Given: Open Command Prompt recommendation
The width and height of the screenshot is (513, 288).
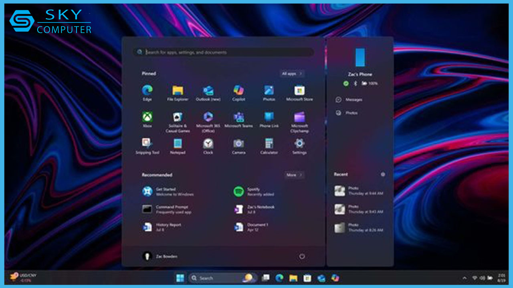Looking at the screenshot, I should [x=167, y=209].
